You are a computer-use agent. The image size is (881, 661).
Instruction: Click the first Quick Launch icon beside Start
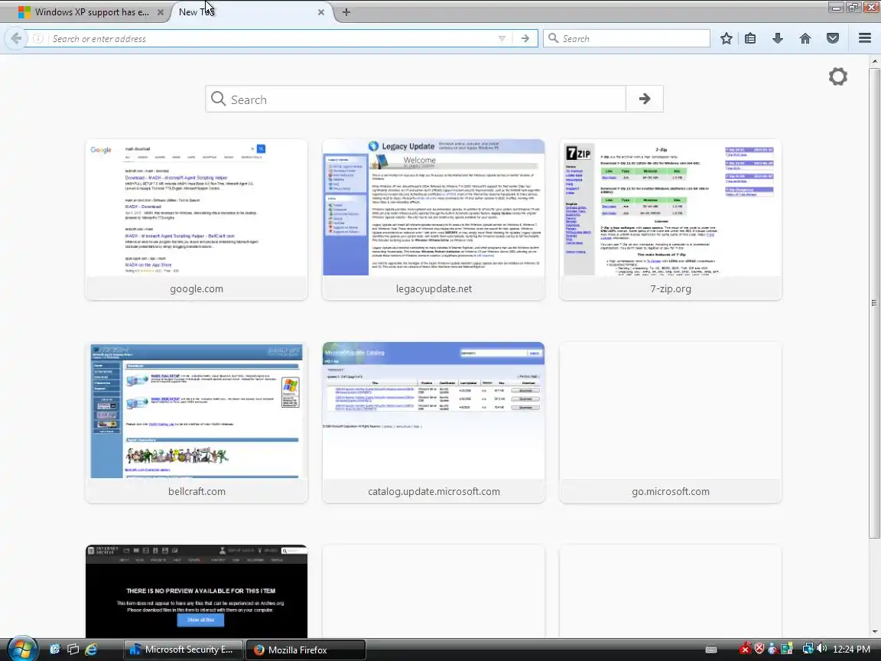pyautogui.click(x=54, y=650)
